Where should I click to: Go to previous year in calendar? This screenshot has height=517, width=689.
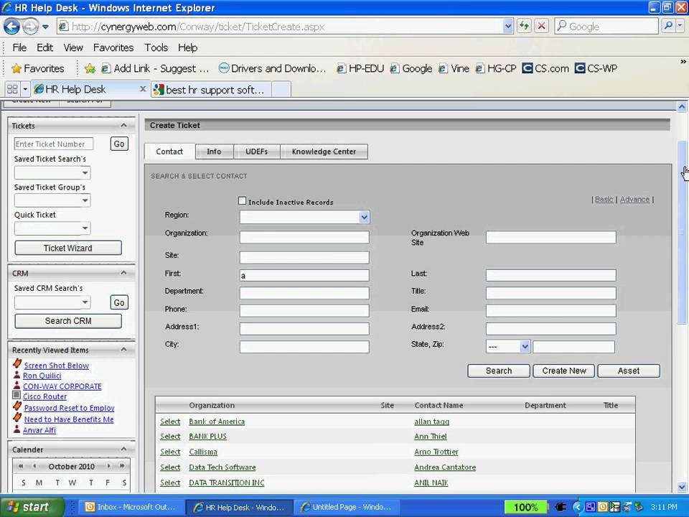tap(21, 466)
